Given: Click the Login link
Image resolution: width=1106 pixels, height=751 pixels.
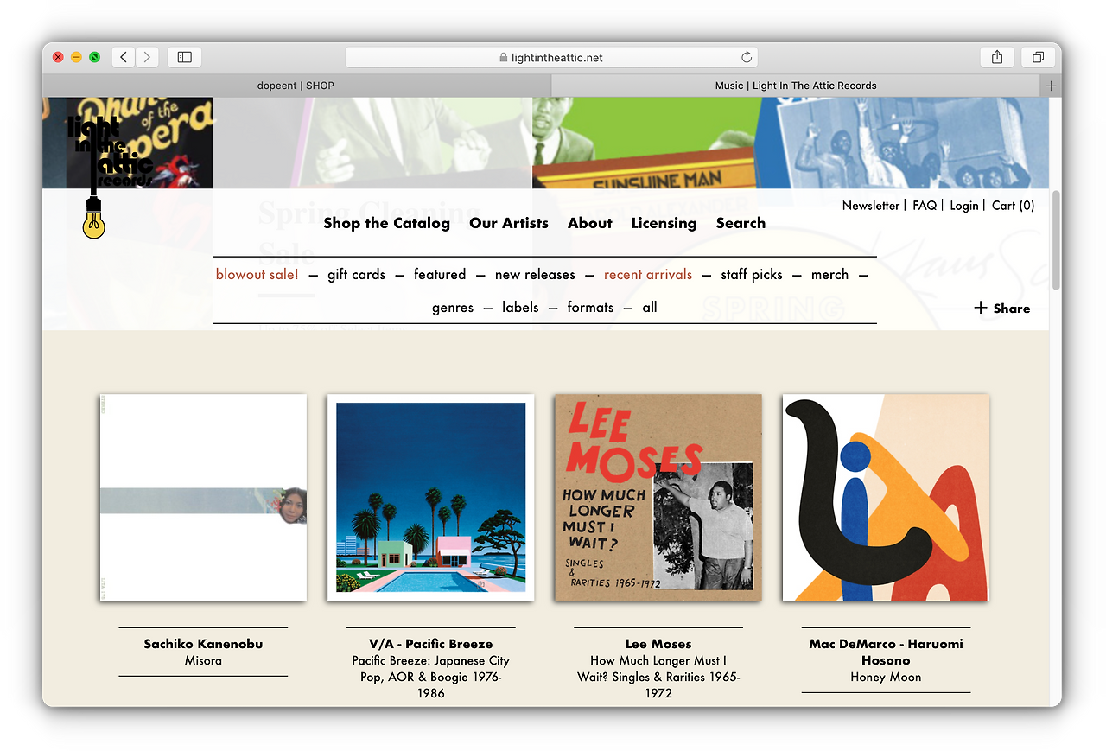Looking at the screenshot, I should (964, 206).
